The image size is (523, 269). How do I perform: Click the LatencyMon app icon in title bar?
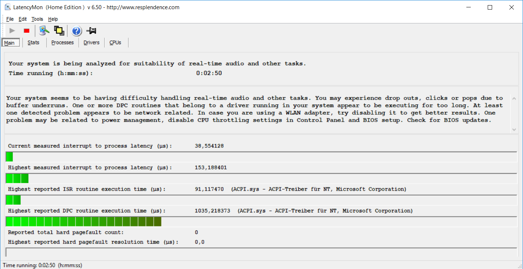[7, 7]
